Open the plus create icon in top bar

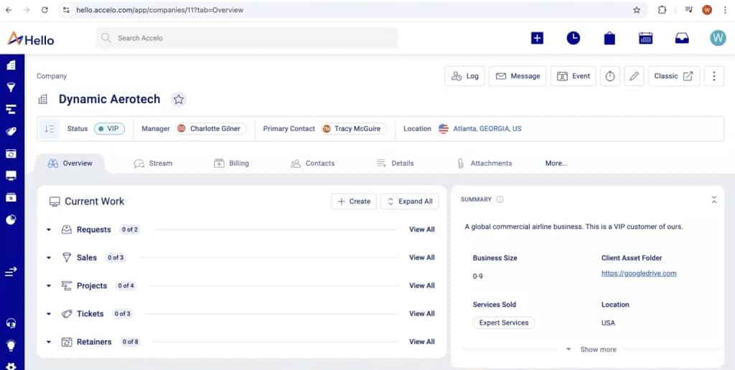click(x=537, y=39)
